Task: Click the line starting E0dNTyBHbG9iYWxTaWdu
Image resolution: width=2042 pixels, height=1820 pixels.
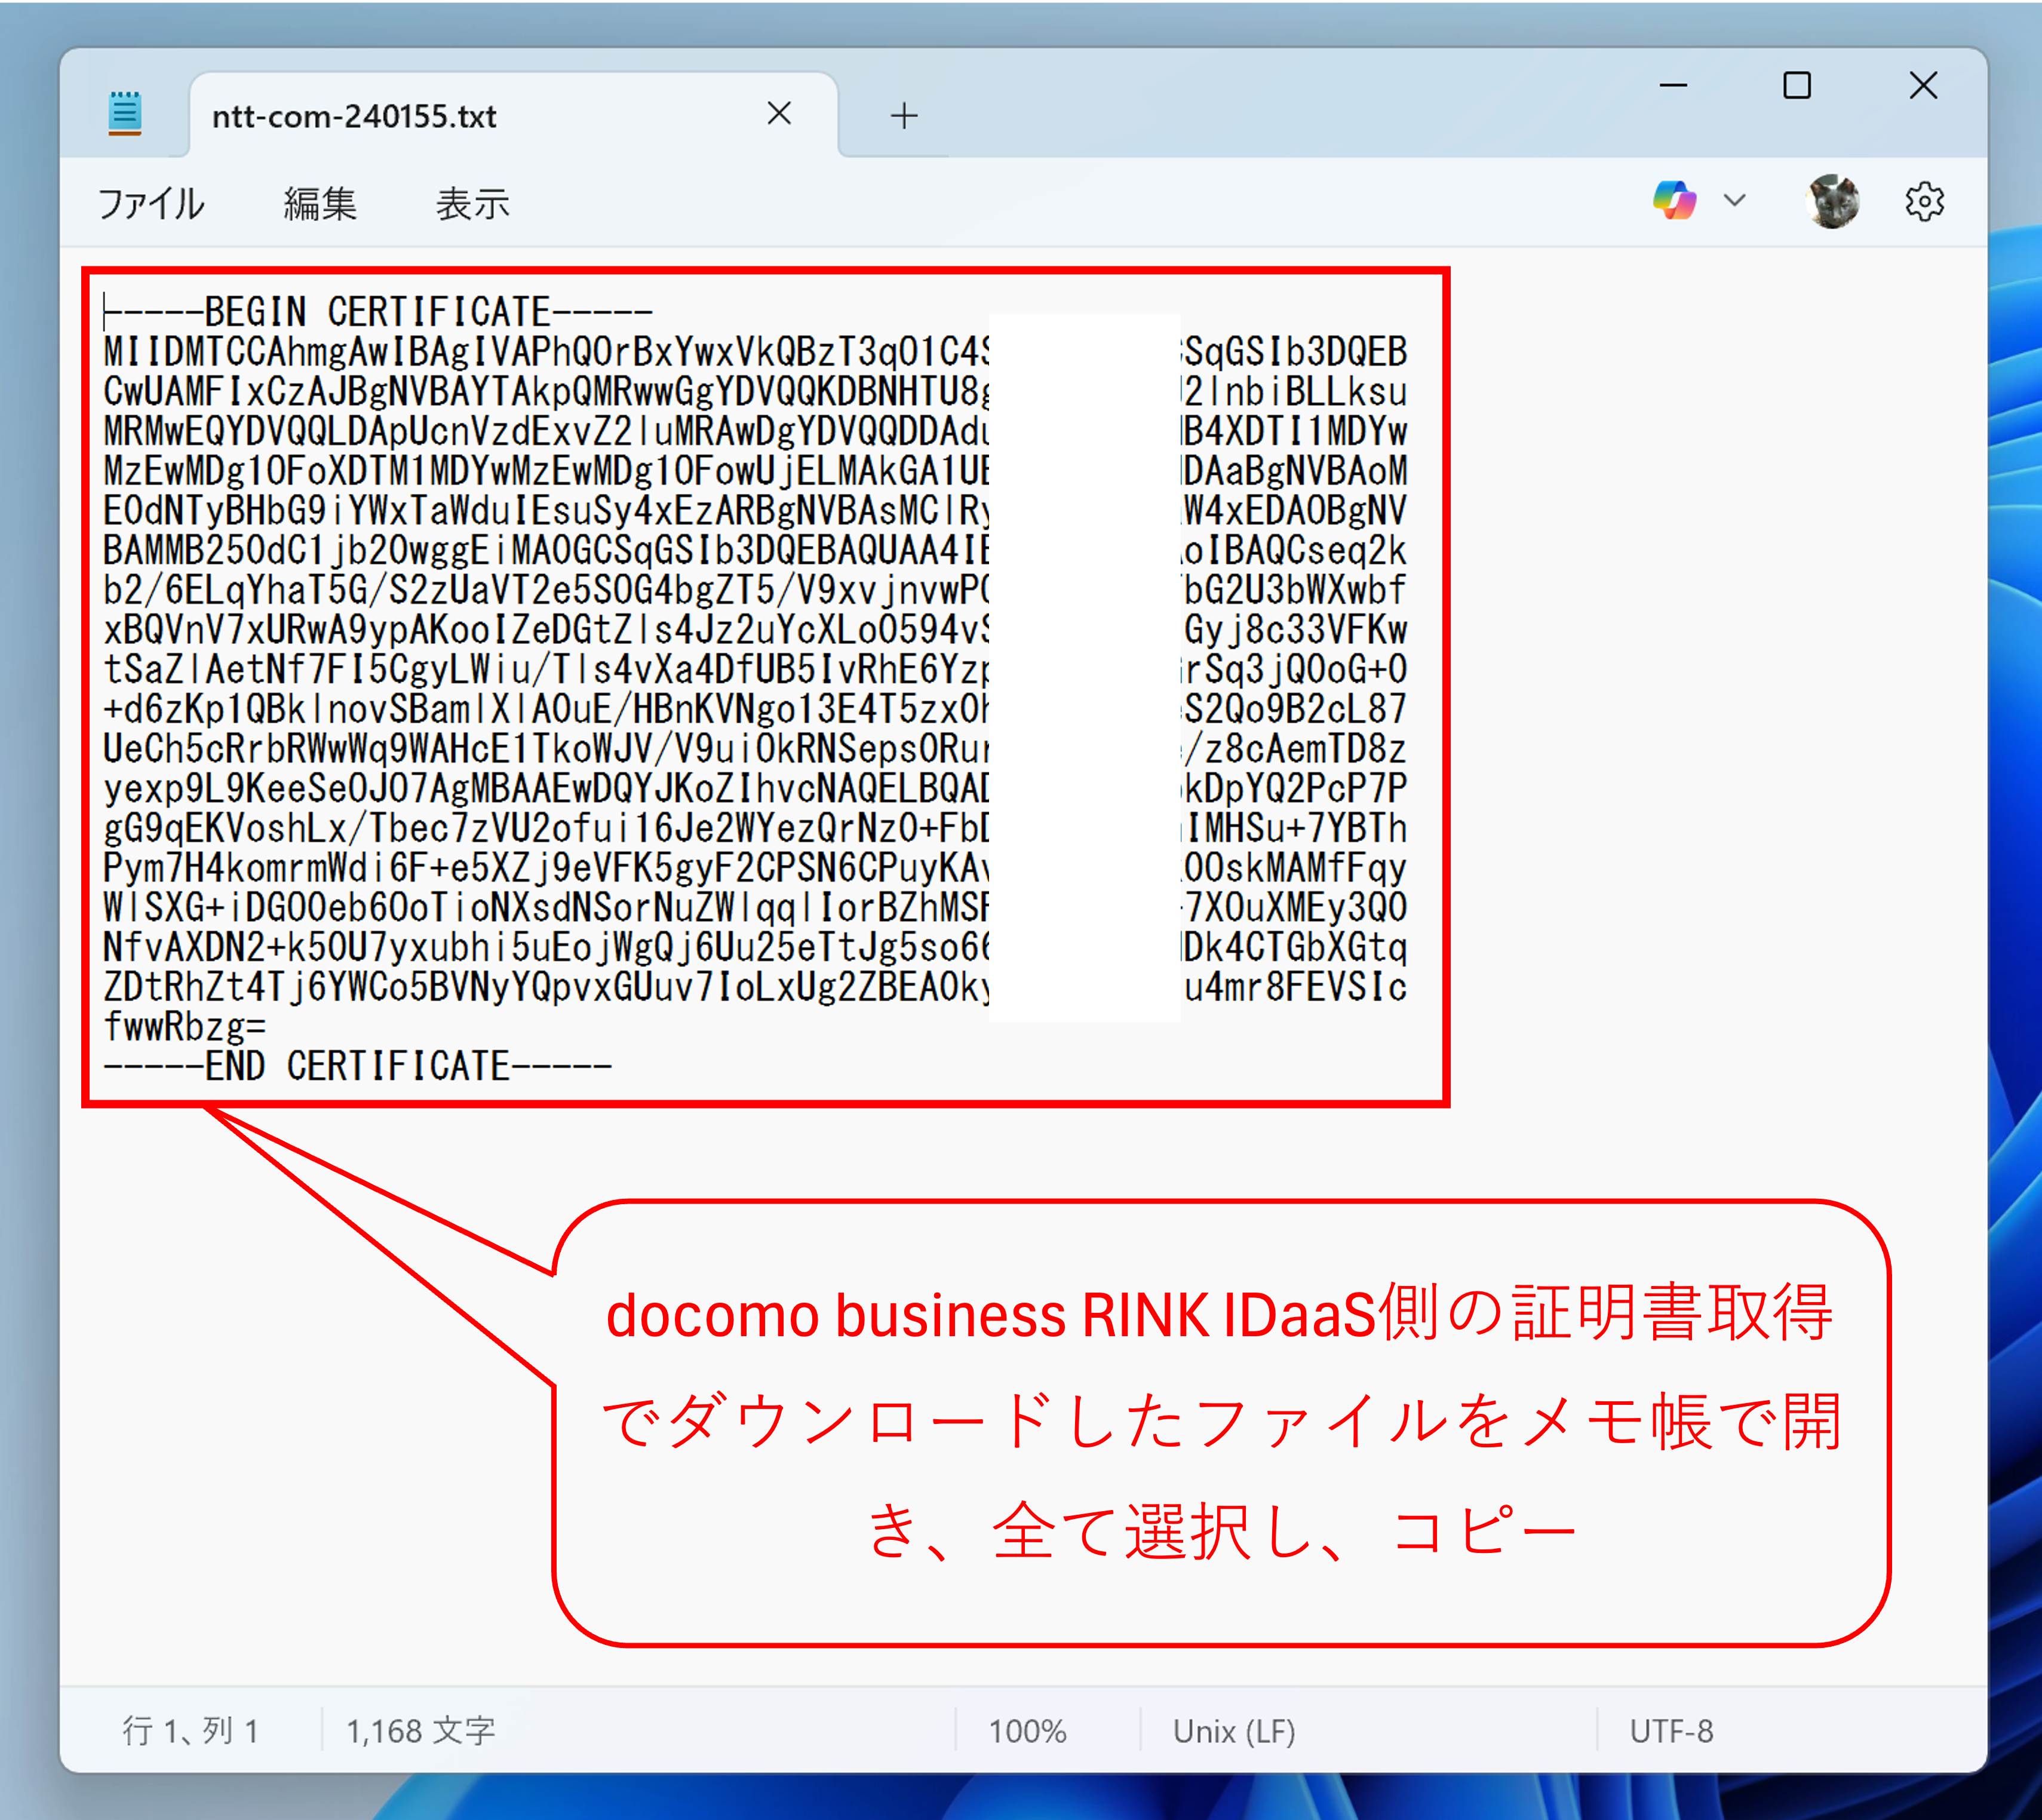Action: coord(755,511)
